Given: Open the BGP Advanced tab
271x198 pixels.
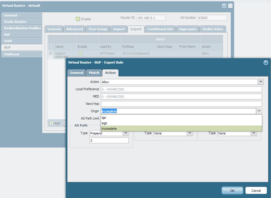Looking at the screenshot, I should coord(75,29).
